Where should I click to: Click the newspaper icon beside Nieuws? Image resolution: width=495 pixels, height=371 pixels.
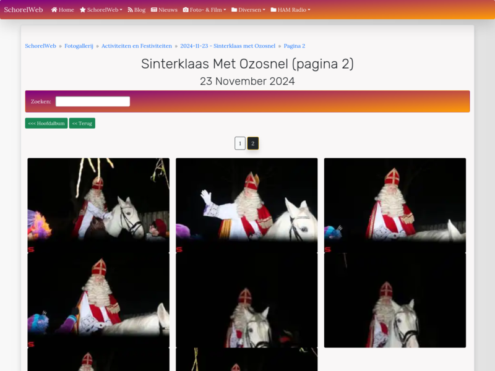point(154,10)
